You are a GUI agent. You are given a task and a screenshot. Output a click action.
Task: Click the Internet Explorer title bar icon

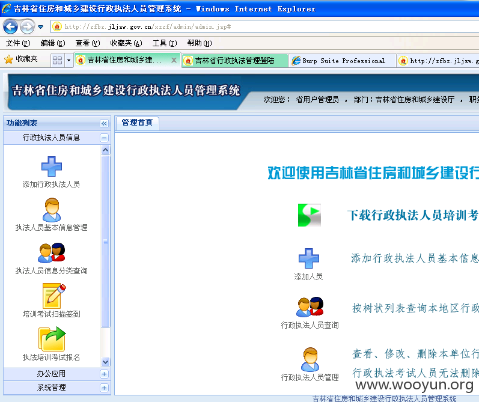coord(6,8)
